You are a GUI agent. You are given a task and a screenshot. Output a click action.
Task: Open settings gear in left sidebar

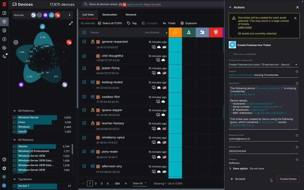pos(4,168)
